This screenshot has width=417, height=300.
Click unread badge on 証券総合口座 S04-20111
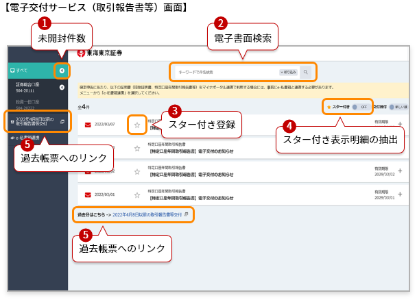(x=62, y=88)
